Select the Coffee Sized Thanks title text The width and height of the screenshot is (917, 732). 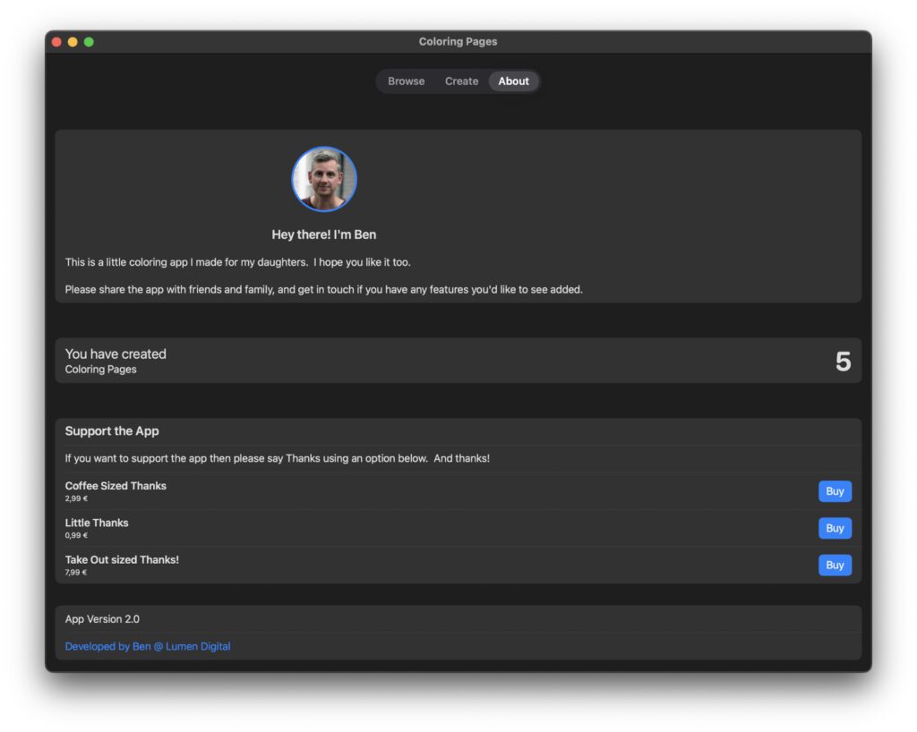116,486
